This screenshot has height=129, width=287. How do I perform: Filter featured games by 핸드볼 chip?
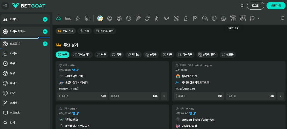pos(228,54)
